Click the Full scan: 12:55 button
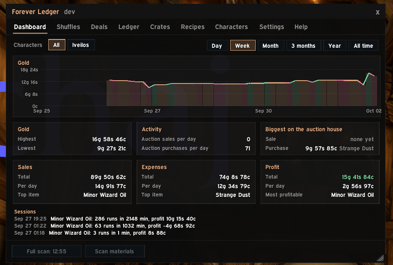This screenshot has height=265, width=393. point(47,251)
